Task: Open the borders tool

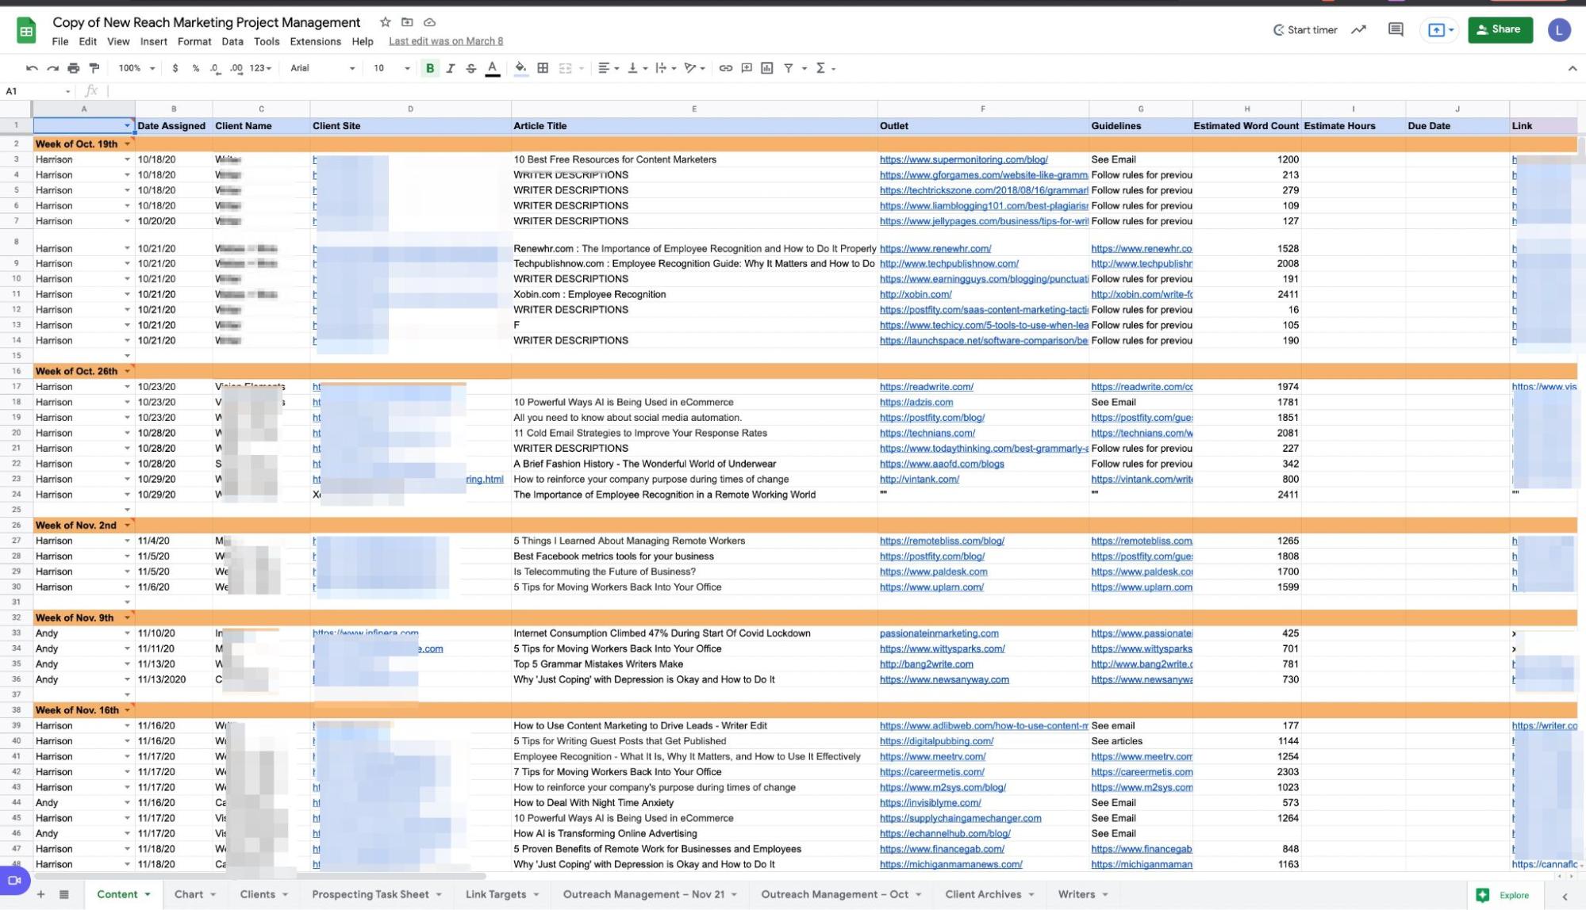Action: 543,68
